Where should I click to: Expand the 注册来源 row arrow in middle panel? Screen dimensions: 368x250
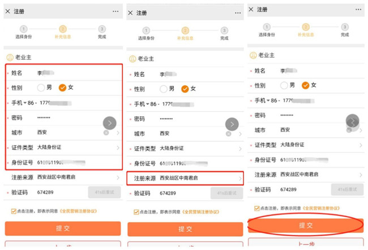point(240,178)
